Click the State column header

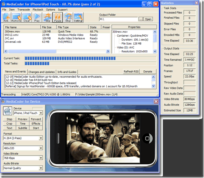tap(95, 27)
